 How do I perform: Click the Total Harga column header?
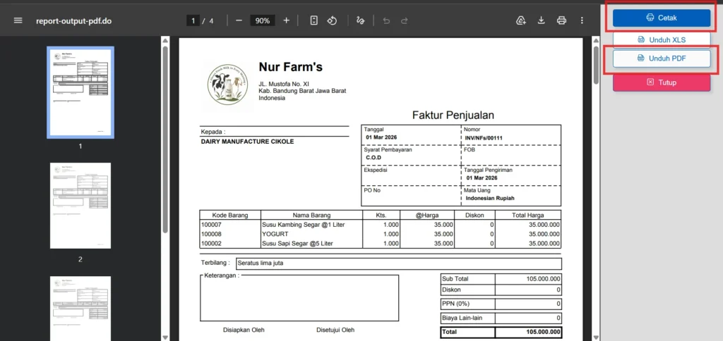[x=528, y=215]
